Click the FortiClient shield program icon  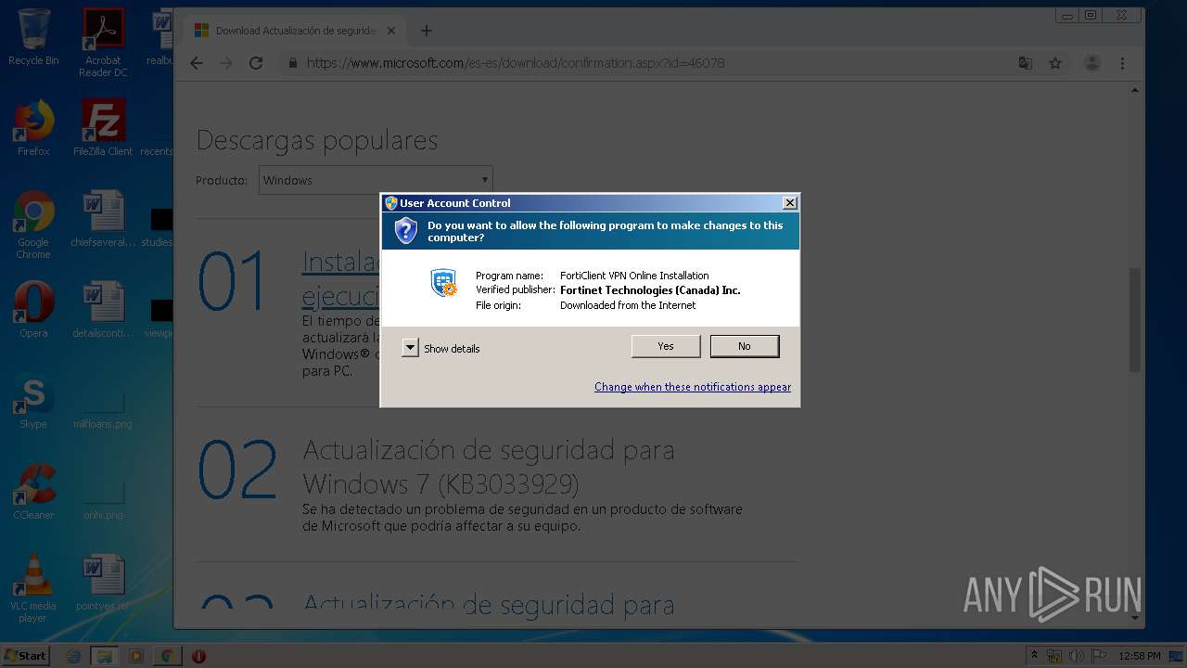[444, 282]
